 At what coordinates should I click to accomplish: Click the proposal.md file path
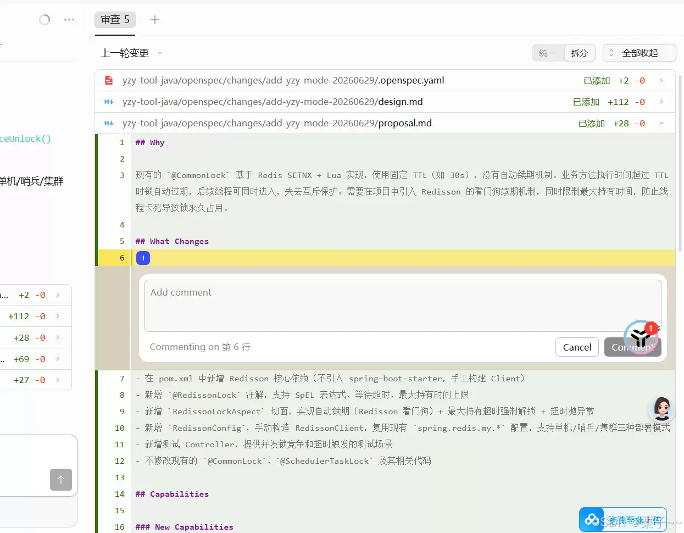[x=277, y=123]
